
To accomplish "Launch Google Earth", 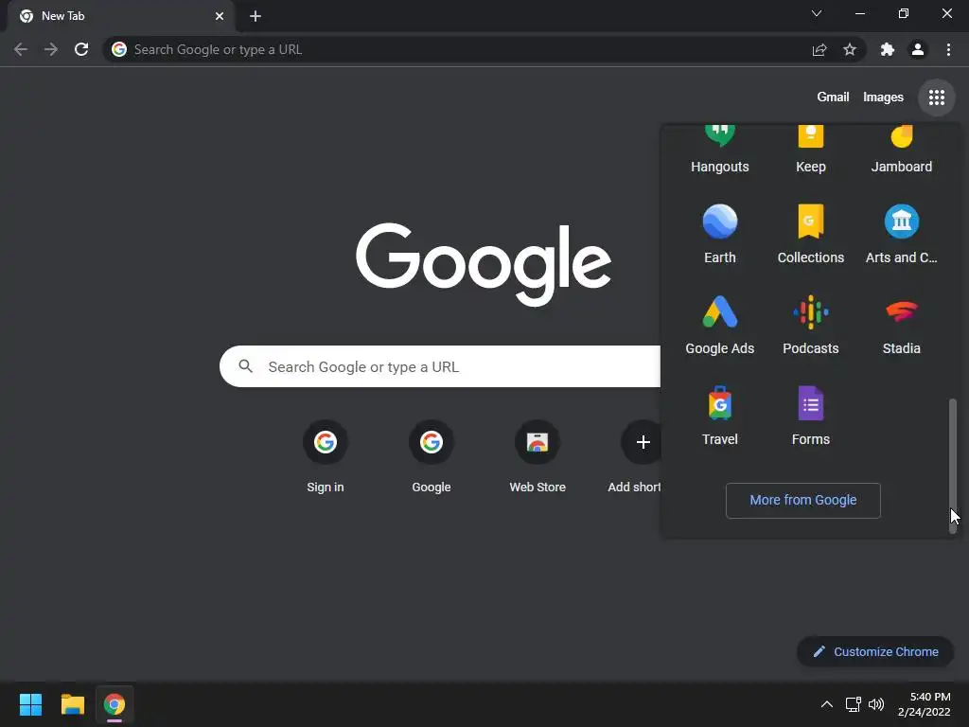I will (719, 235).
